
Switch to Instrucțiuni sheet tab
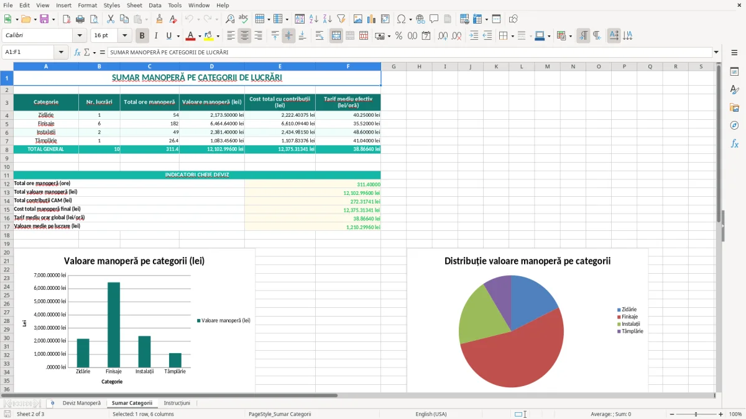click(177, 403)
